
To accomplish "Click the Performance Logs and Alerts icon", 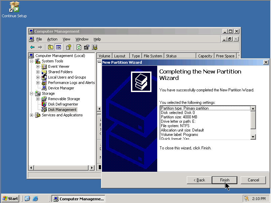I will (x=44, y=83).
